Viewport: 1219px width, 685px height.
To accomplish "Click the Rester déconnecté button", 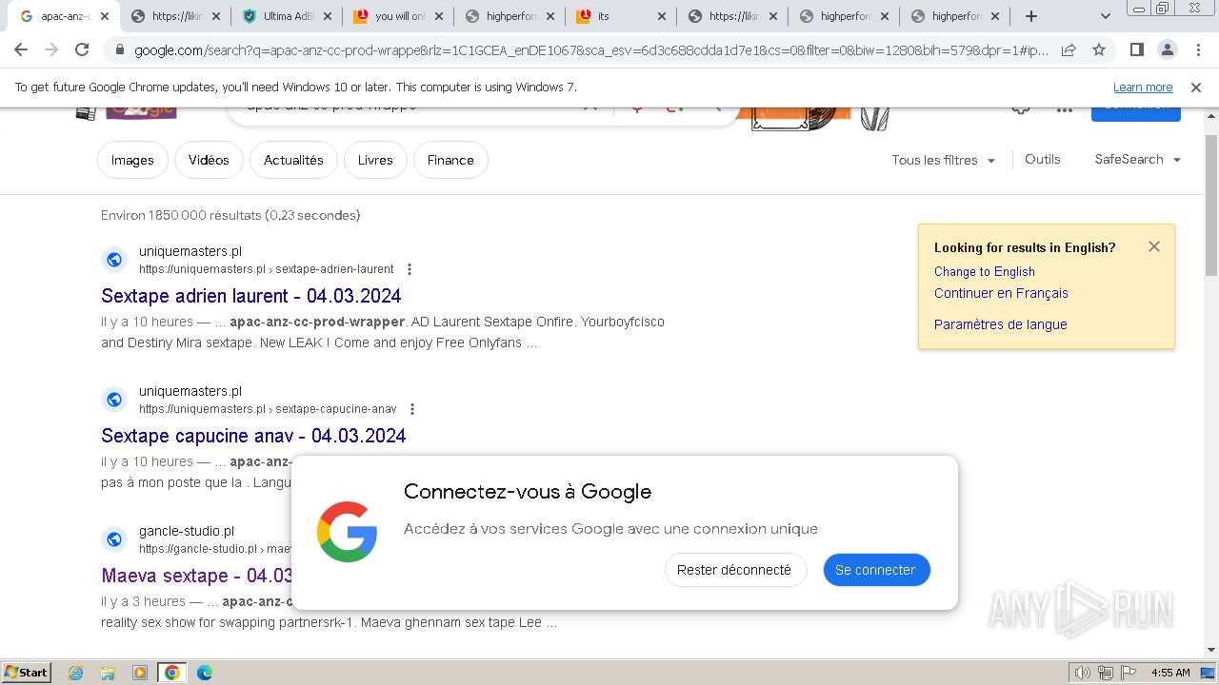I will [734, 570].
